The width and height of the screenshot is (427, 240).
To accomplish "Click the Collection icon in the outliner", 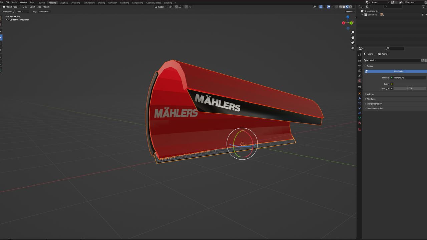I will click(x=366, y=15).
